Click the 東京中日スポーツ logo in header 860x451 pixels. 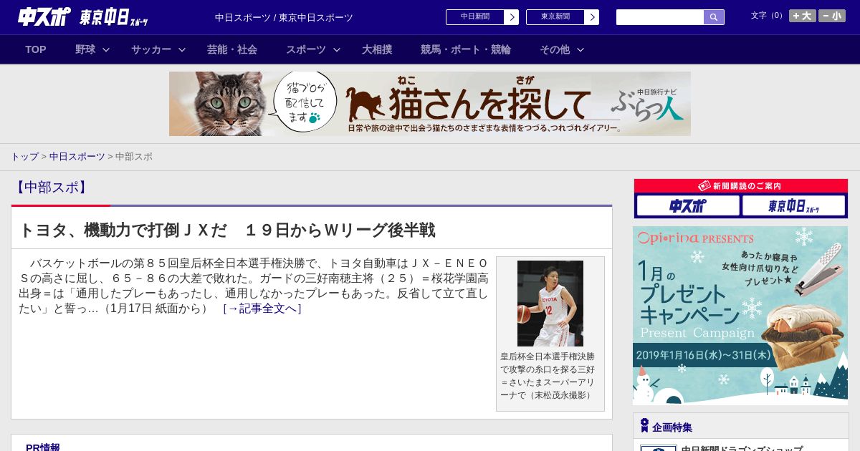click(113, 17)
